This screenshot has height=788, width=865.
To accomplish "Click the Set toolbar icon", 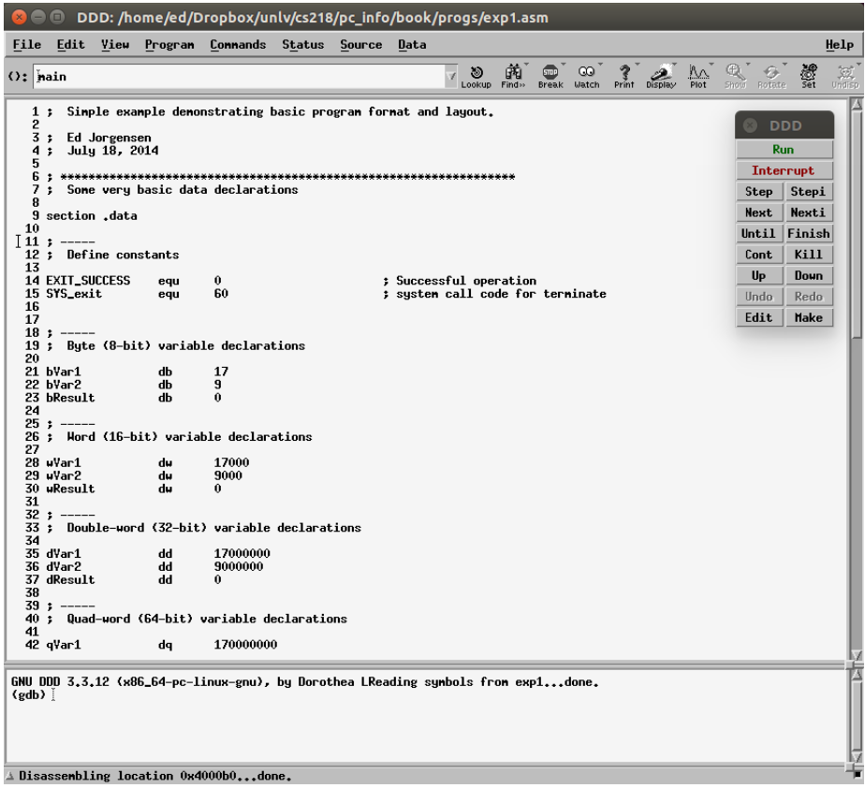I will 808,76.
